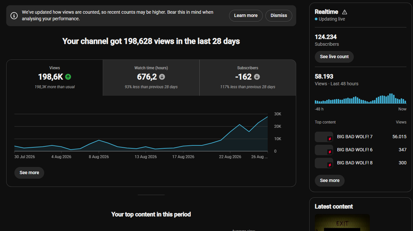Click the grey down arrow next to -162
The image size is (413, 231).
click(257, 77)
